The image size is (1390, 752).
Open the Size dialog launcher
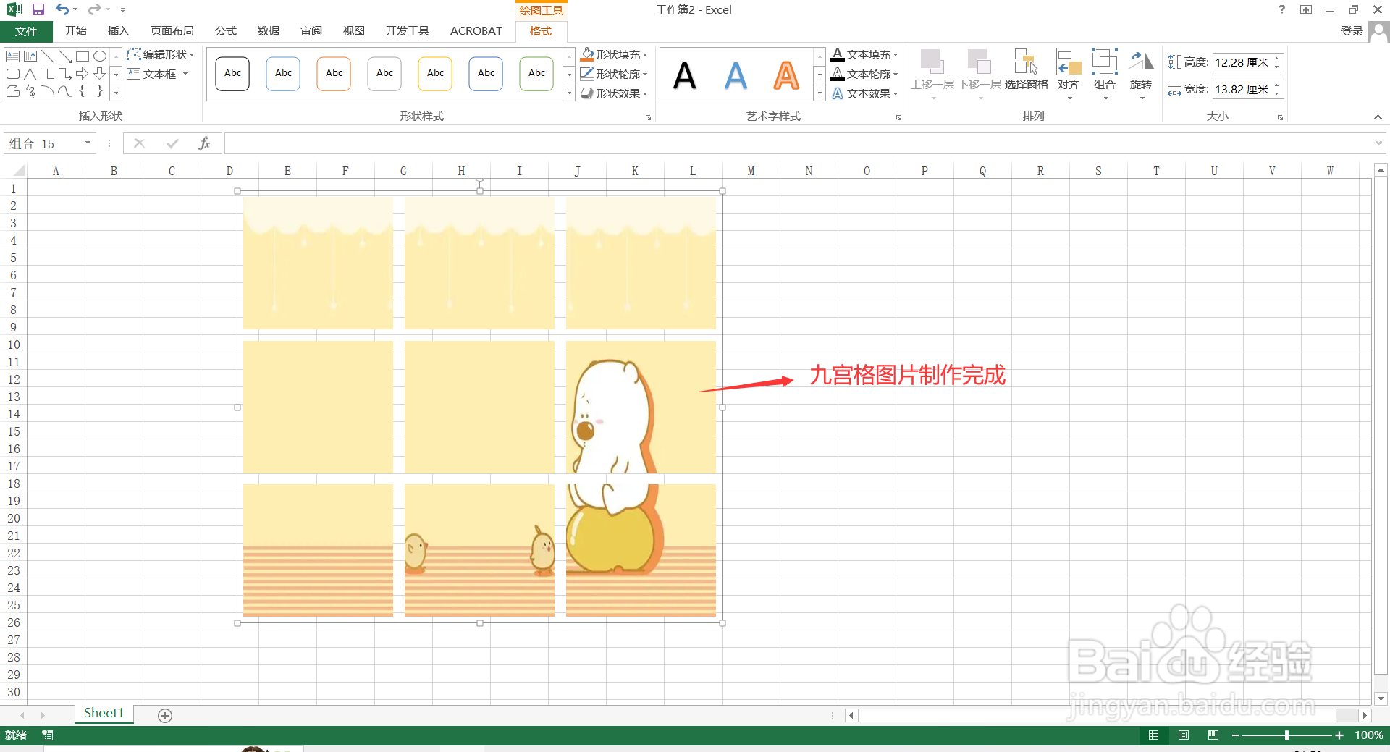coord(1280,117)
